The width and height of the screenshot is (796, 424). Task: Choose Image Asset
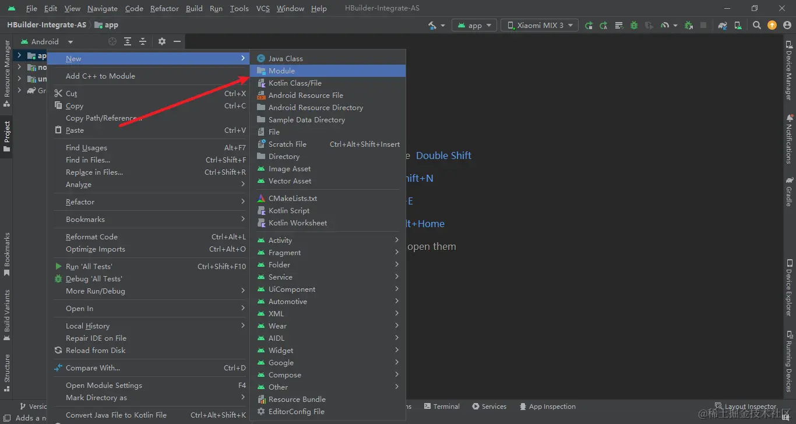[328, 168]
